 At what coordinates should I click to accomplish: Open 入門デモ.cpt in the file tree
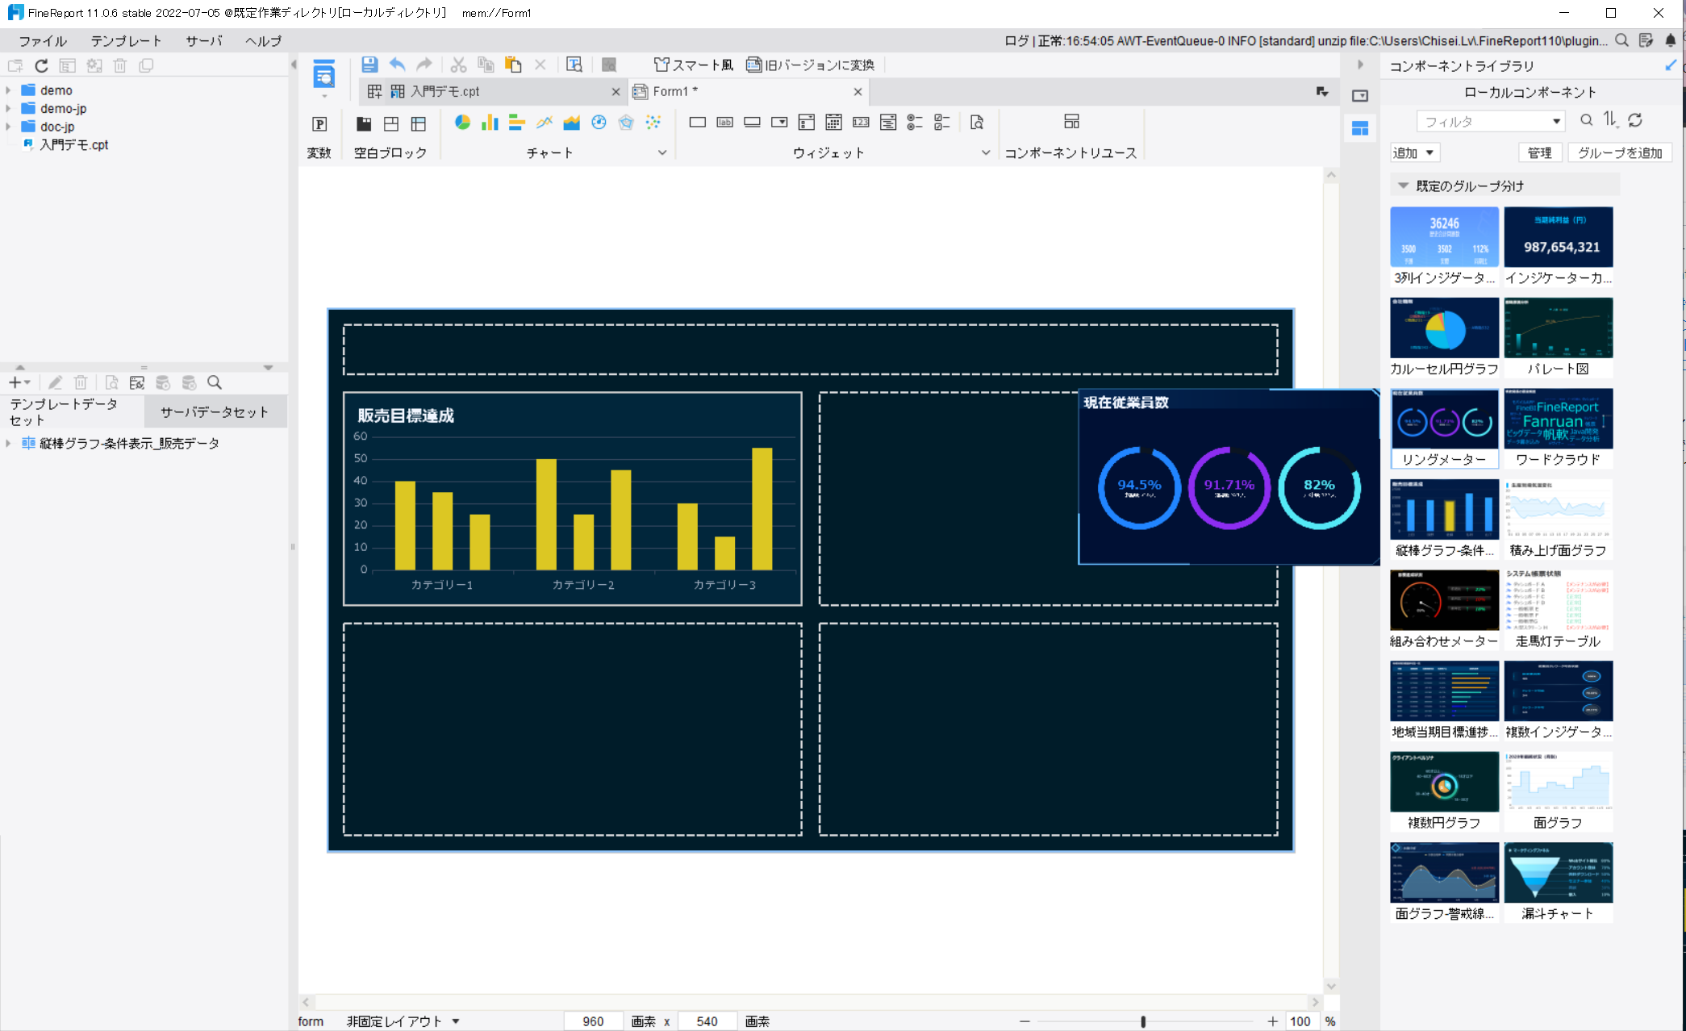(x=73, y=144)
